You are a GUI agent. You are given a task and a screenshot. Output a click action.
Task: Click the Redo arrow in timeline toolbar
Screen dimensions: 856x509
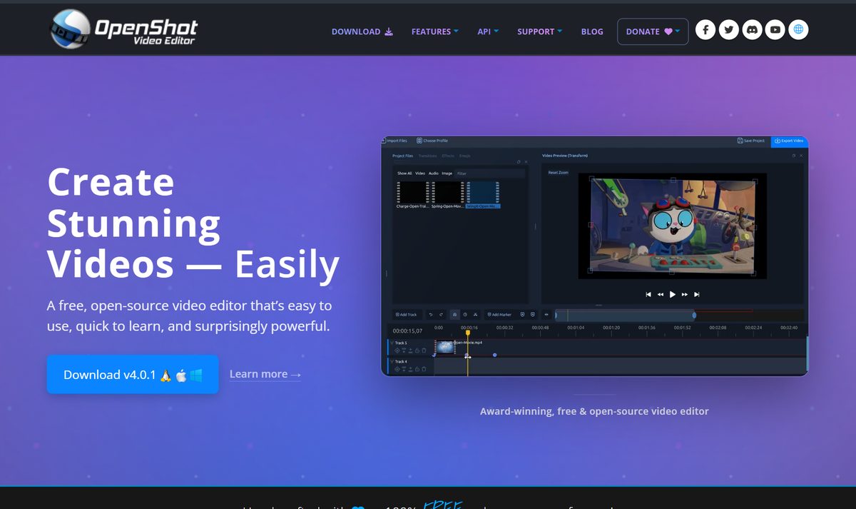[x=442, y=314]
